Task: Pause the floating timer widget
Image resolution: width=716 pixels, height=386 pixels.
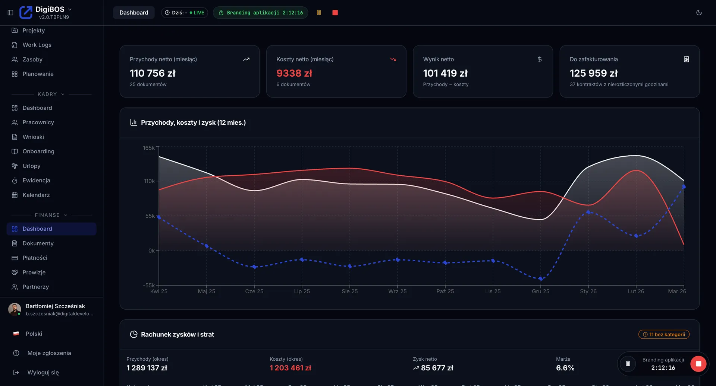Action: pyautogui.click(x=628, y=364)
